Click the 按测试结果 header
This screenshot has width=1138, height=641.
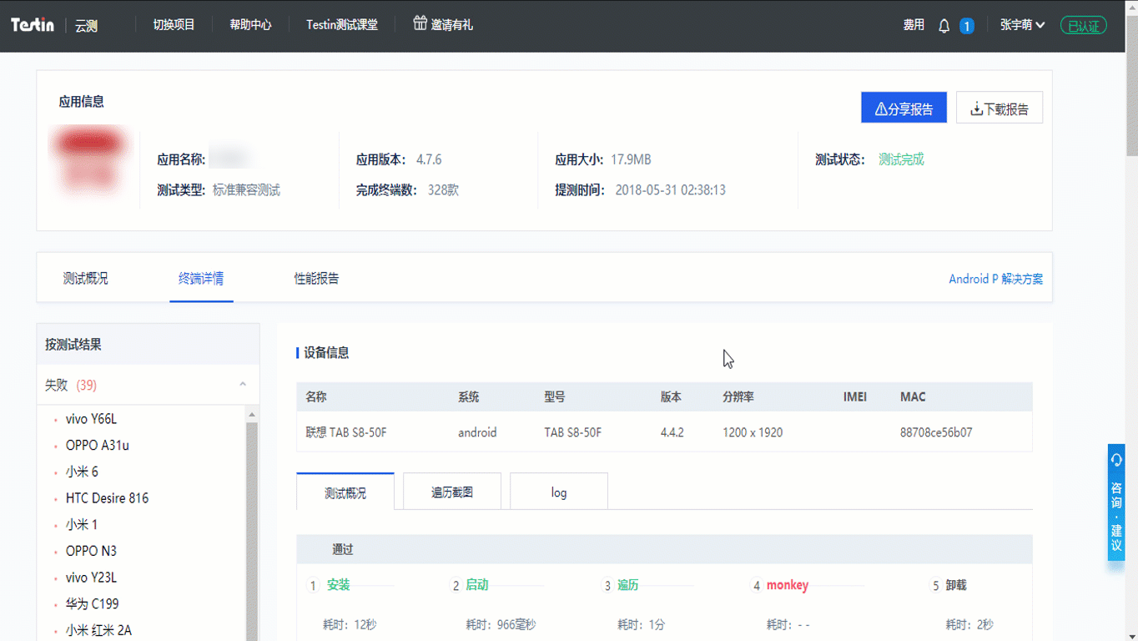148,345
